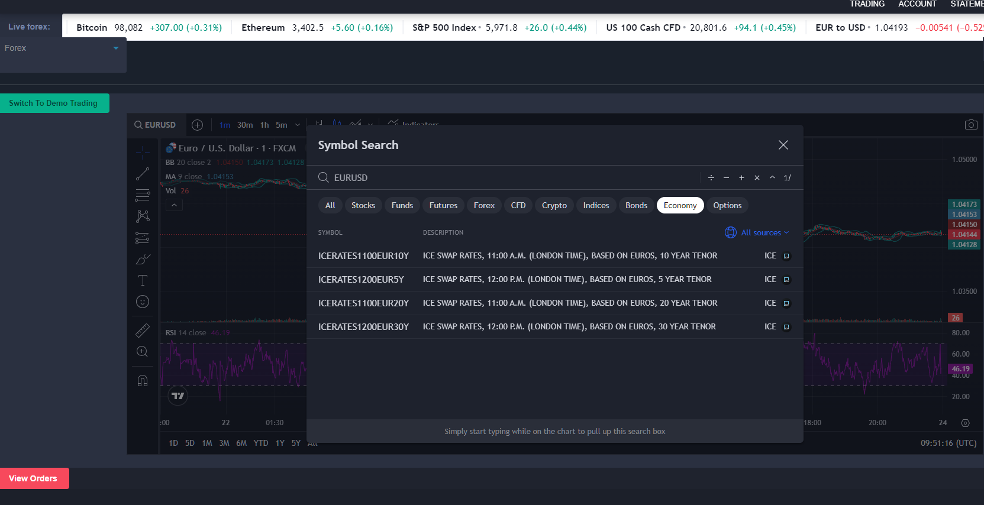This screenshot has width=984, height=505.
Task: Filter symbols by Bonds
Action: (x=636, y=205)
